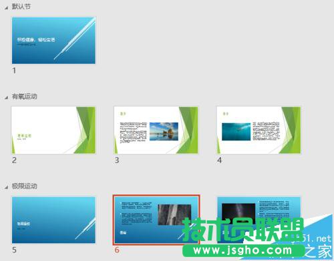This screenshot has width=334, height=261.
Task: Click red slide number 6 label
Action: click(117, 250)
